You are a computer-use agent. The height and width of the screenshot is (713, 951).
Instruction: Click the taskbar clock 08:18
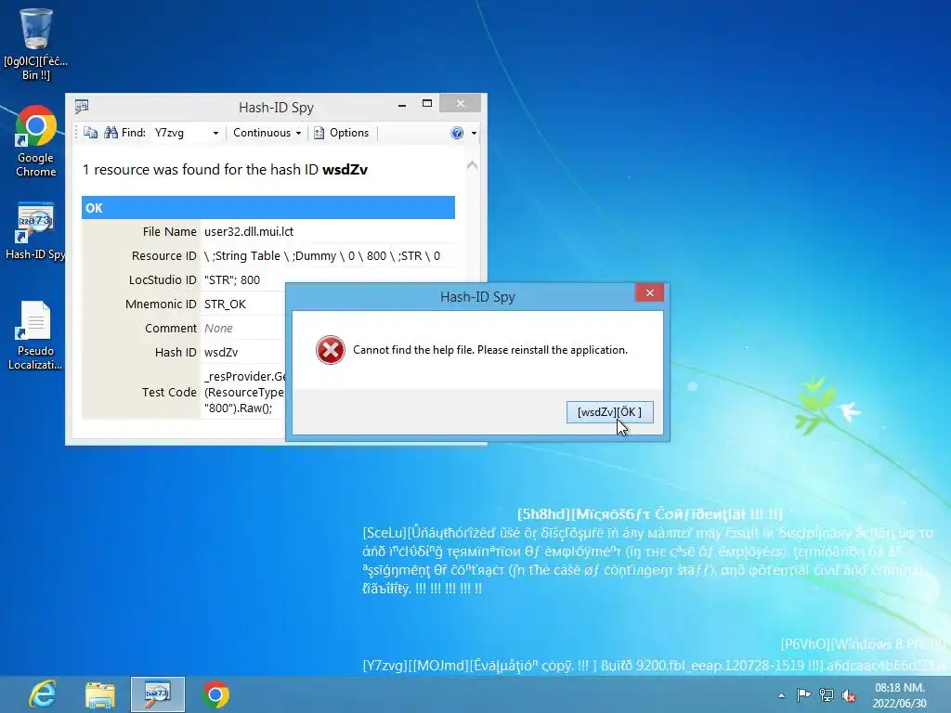[x=900, y=695]
